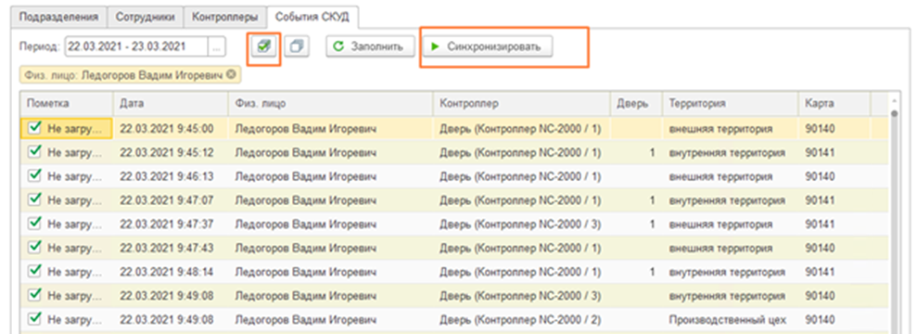Click the Контроллер column header

(x=521, y=104)
